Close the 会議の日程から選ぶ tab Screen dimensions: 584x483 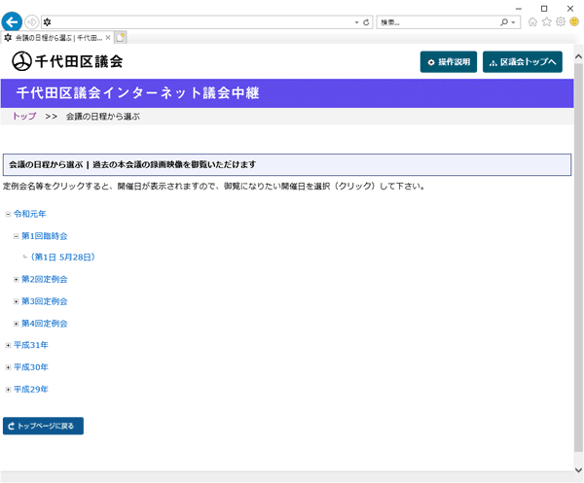(108, 38)
